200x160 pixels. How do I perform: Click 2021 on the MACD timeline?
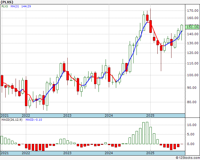5,153
